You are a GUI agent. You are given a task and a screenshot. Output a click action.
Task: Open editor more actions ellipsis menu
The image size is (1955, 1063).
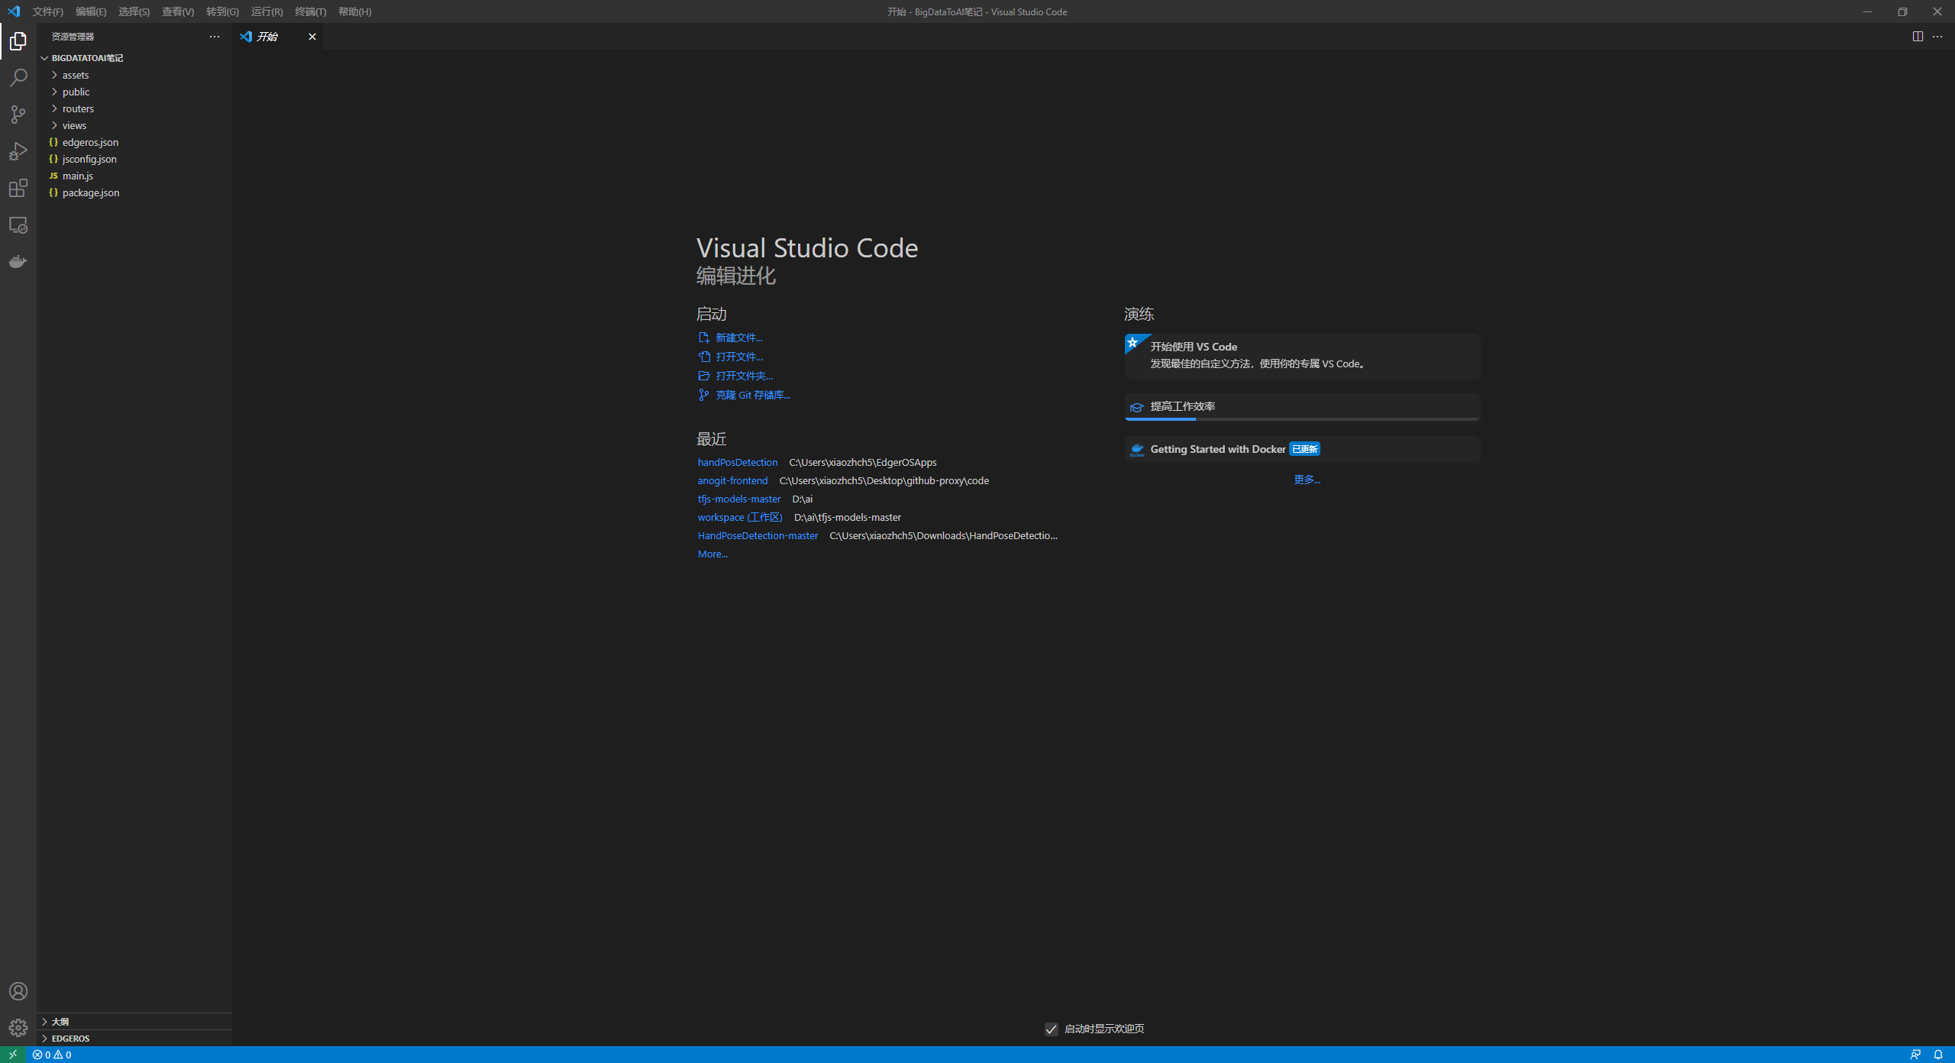[1937, 37]
